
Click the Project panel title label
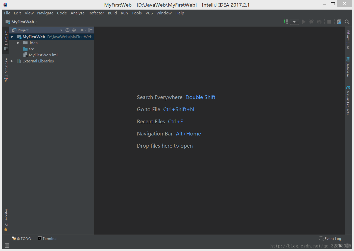pos(23,30)
